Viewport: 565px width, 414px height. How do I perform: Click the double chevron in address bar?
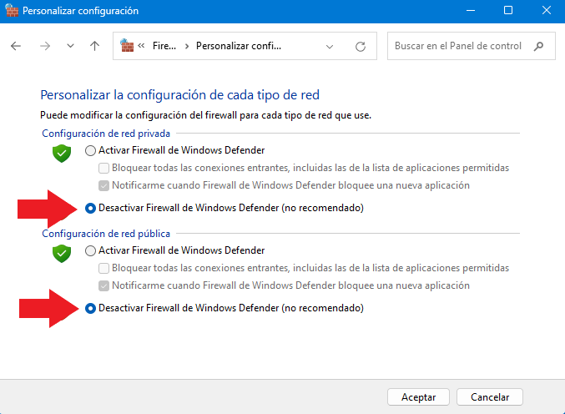[x=141, y=46]
